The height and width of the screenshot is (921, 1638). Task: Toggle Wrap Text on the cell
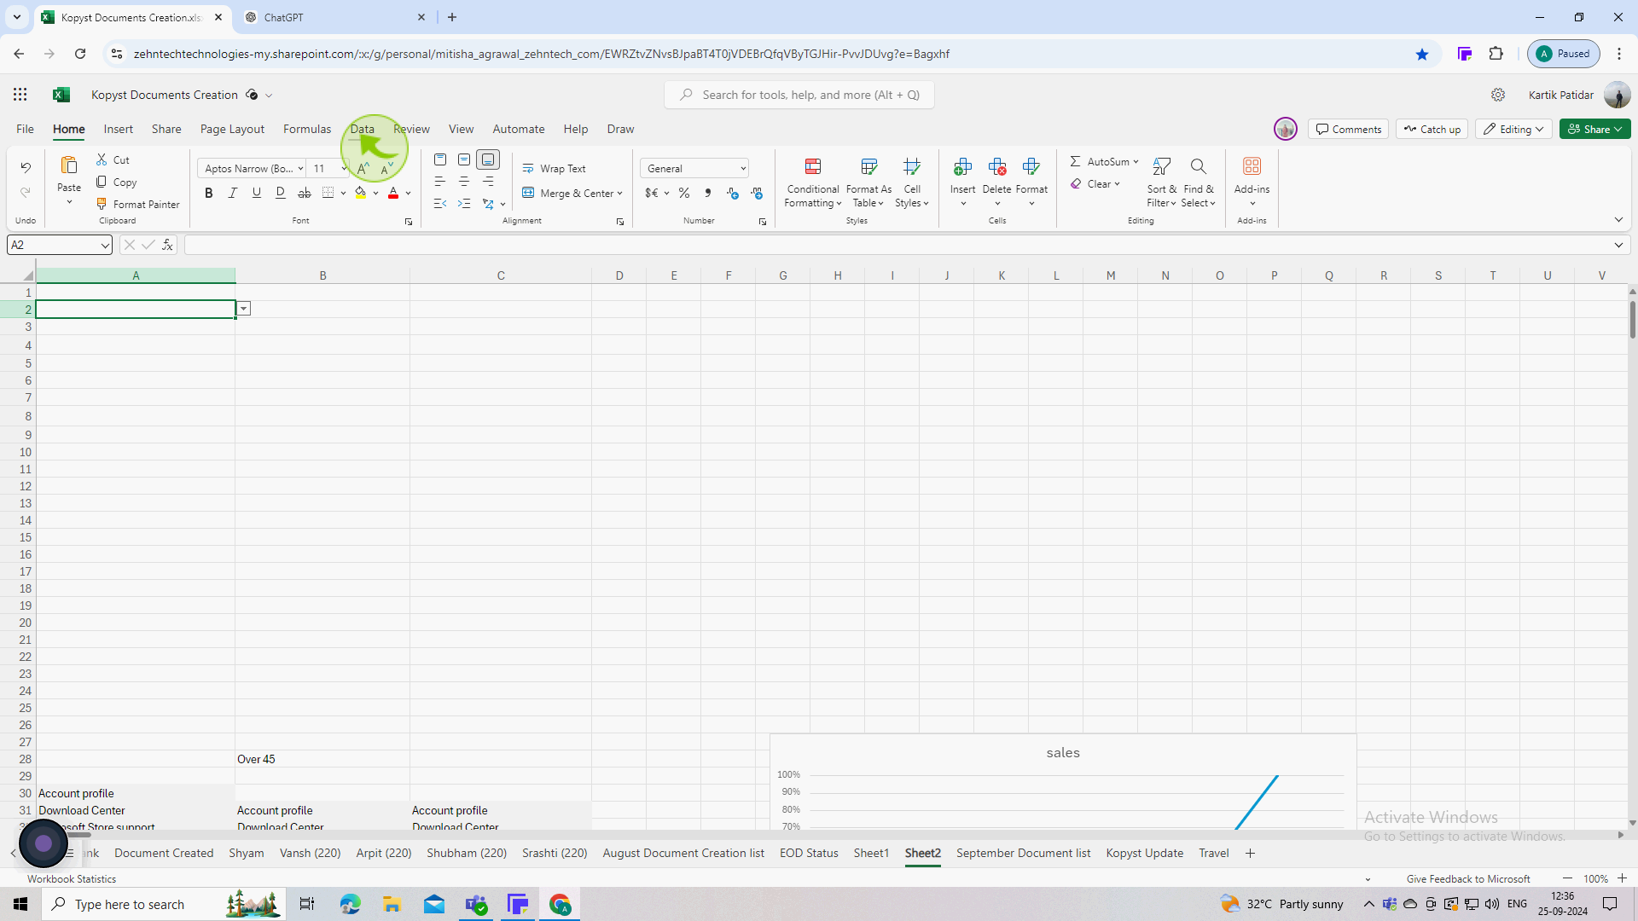555,169
